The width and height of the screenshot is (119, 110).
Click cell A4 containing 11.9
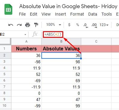pyautogui.click(x=26, y=68)
